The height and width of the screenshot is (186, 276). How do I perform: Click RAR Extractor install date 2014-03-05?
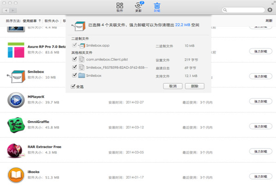click(135, 153)
